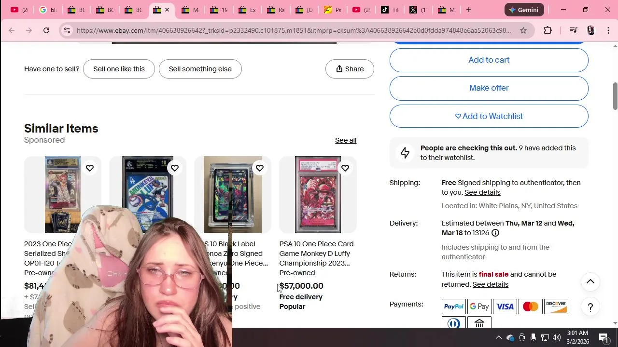Image resolution: width=618 pixels, height=347 pixels.
Task: Click the browser forward arrow
Action: [x=29, y=30]
